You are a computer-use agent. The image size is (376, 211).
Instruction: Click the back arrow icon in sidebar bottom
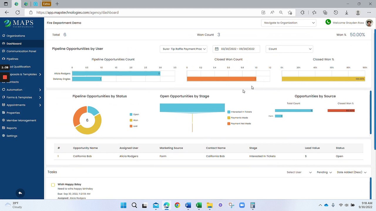coord(20,193)
